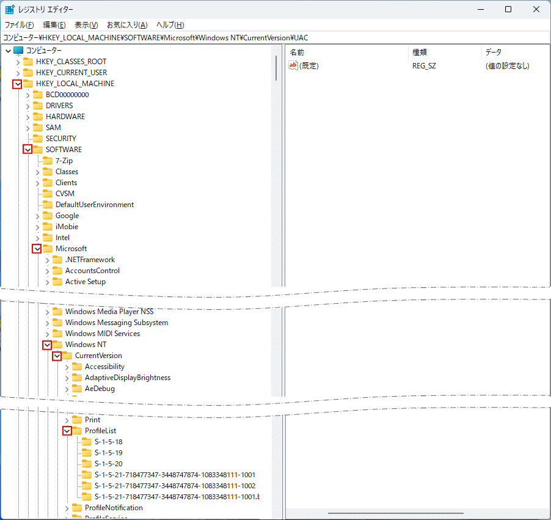Screen dimensions: 551x520
Task: Click the SAM key folder icon
Action: click(37, 127)
